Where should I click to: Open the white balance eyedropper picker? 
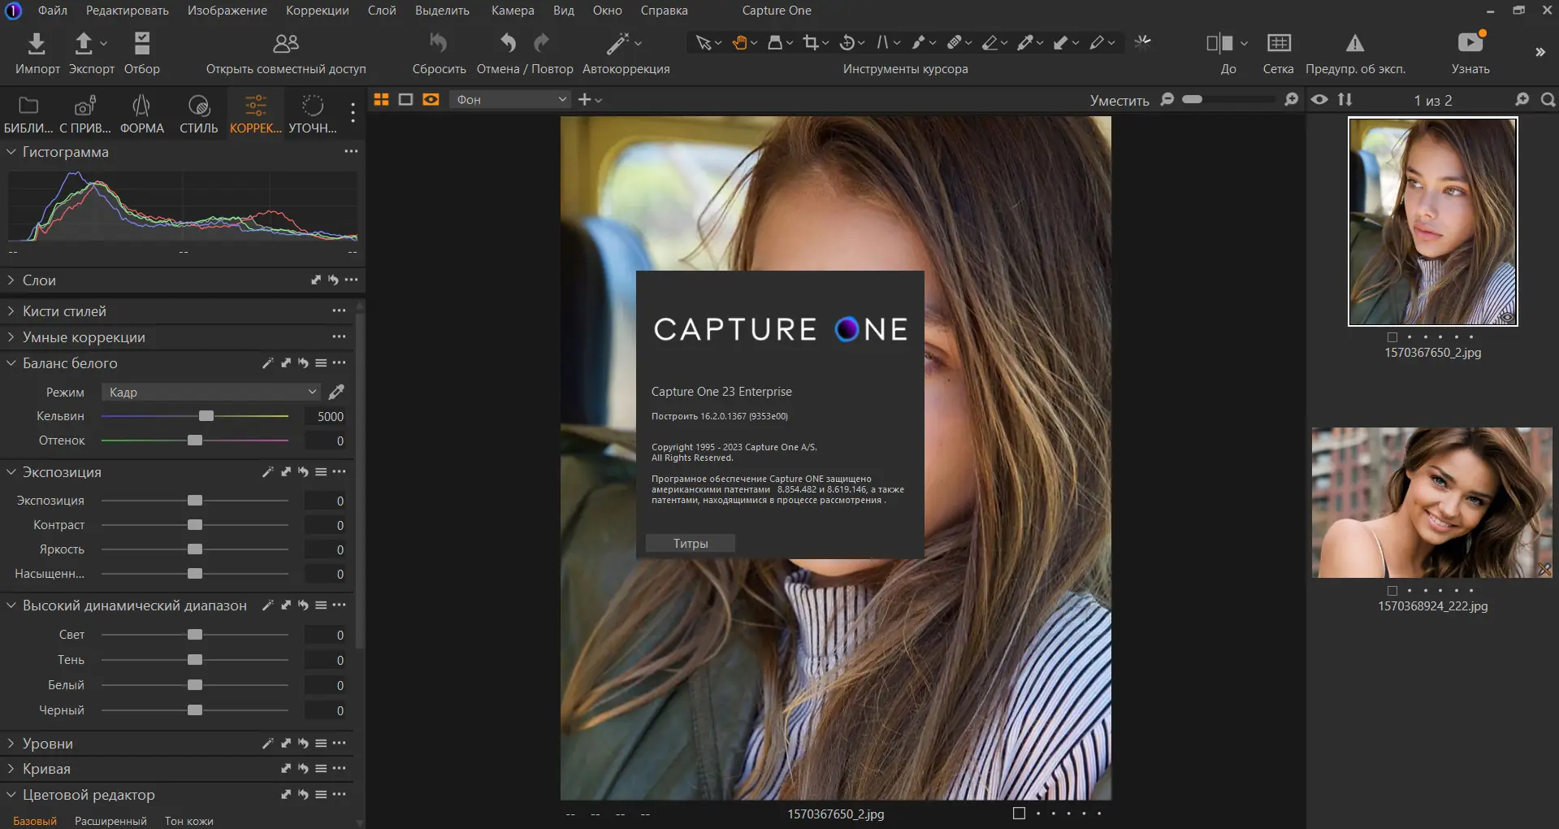[x=336, y=392]
